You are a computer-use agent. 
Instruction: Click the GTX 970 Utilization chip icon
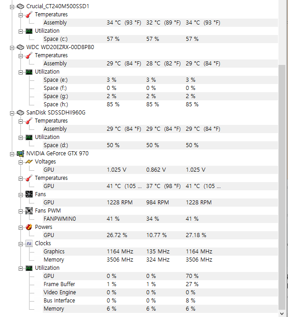(29, 268)
